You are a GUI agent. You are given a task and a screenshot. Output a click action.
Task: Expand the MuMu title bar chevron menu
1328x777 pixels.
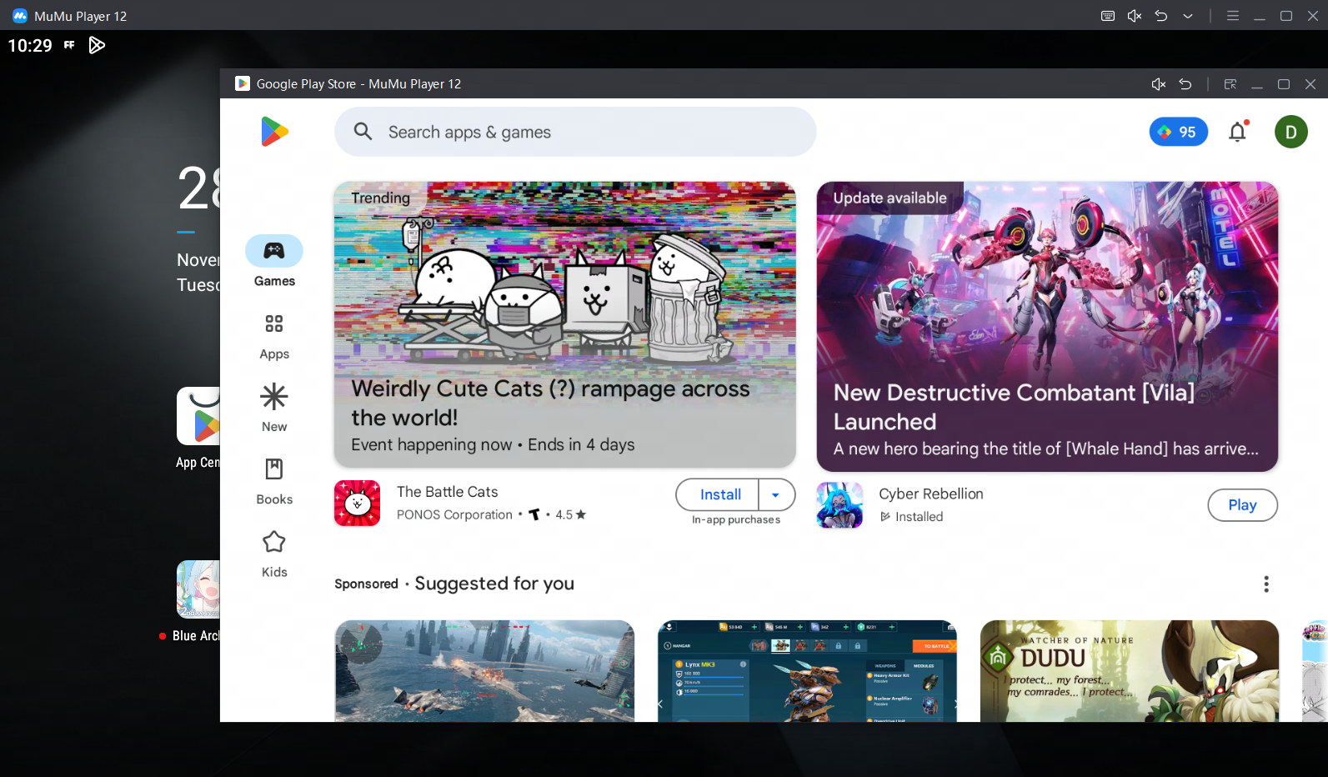pos(1187,16)
